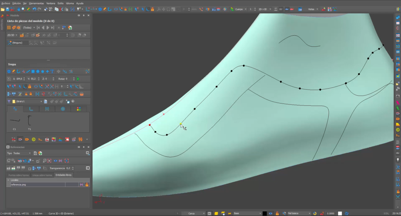
Task: Switch to the Lineas sobre horma tab
Action: coord(42,175)
